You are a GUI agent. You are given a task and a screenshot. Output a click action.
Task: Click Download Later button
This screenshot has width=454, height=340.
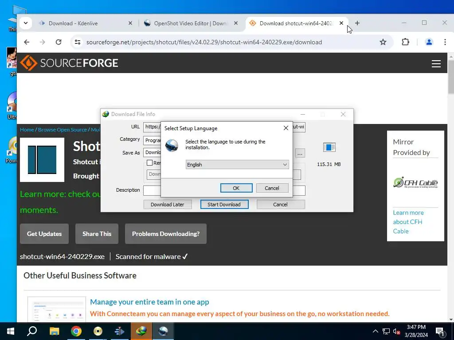click(167, 205)
